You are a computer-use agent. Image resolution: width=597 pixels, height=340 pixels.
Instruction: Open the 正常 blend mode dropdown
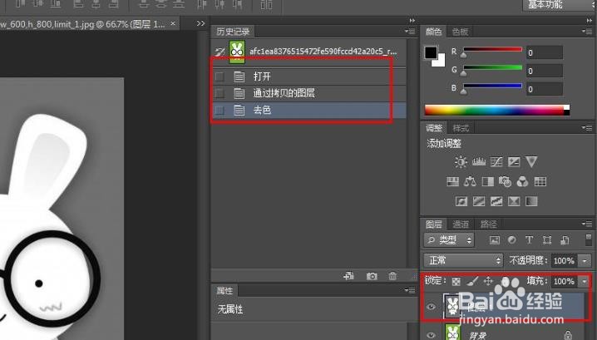pyautogui.click(x=463, y=260)
